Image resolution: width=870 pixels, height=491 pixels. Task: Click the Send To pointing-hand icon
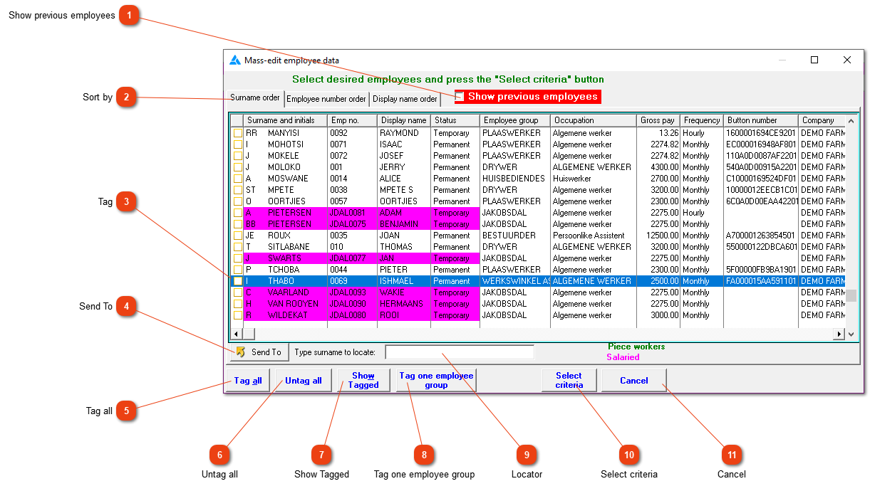point(241,352)
